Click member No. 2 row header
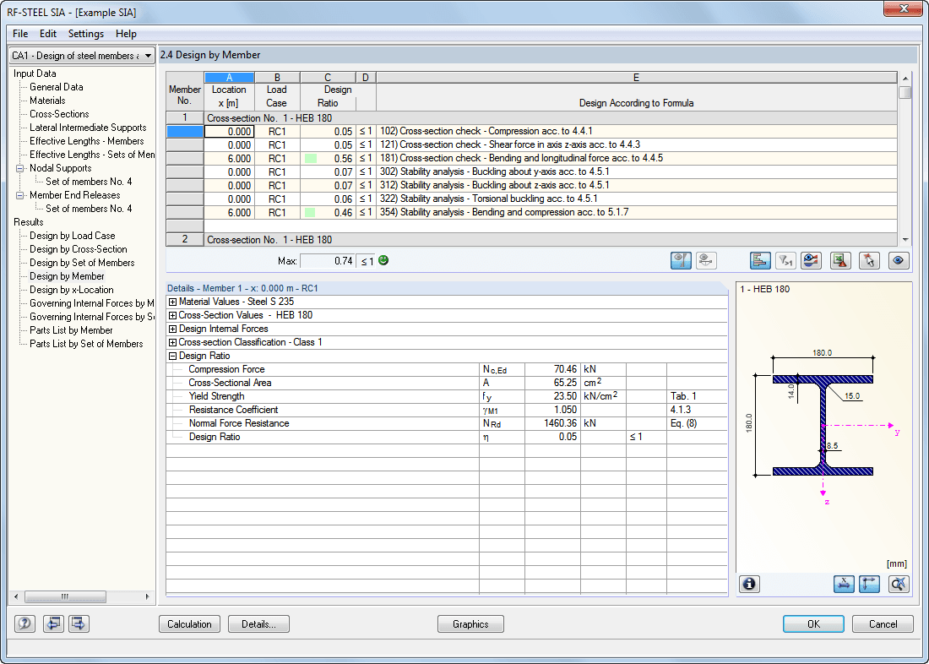 coord(185,240)
